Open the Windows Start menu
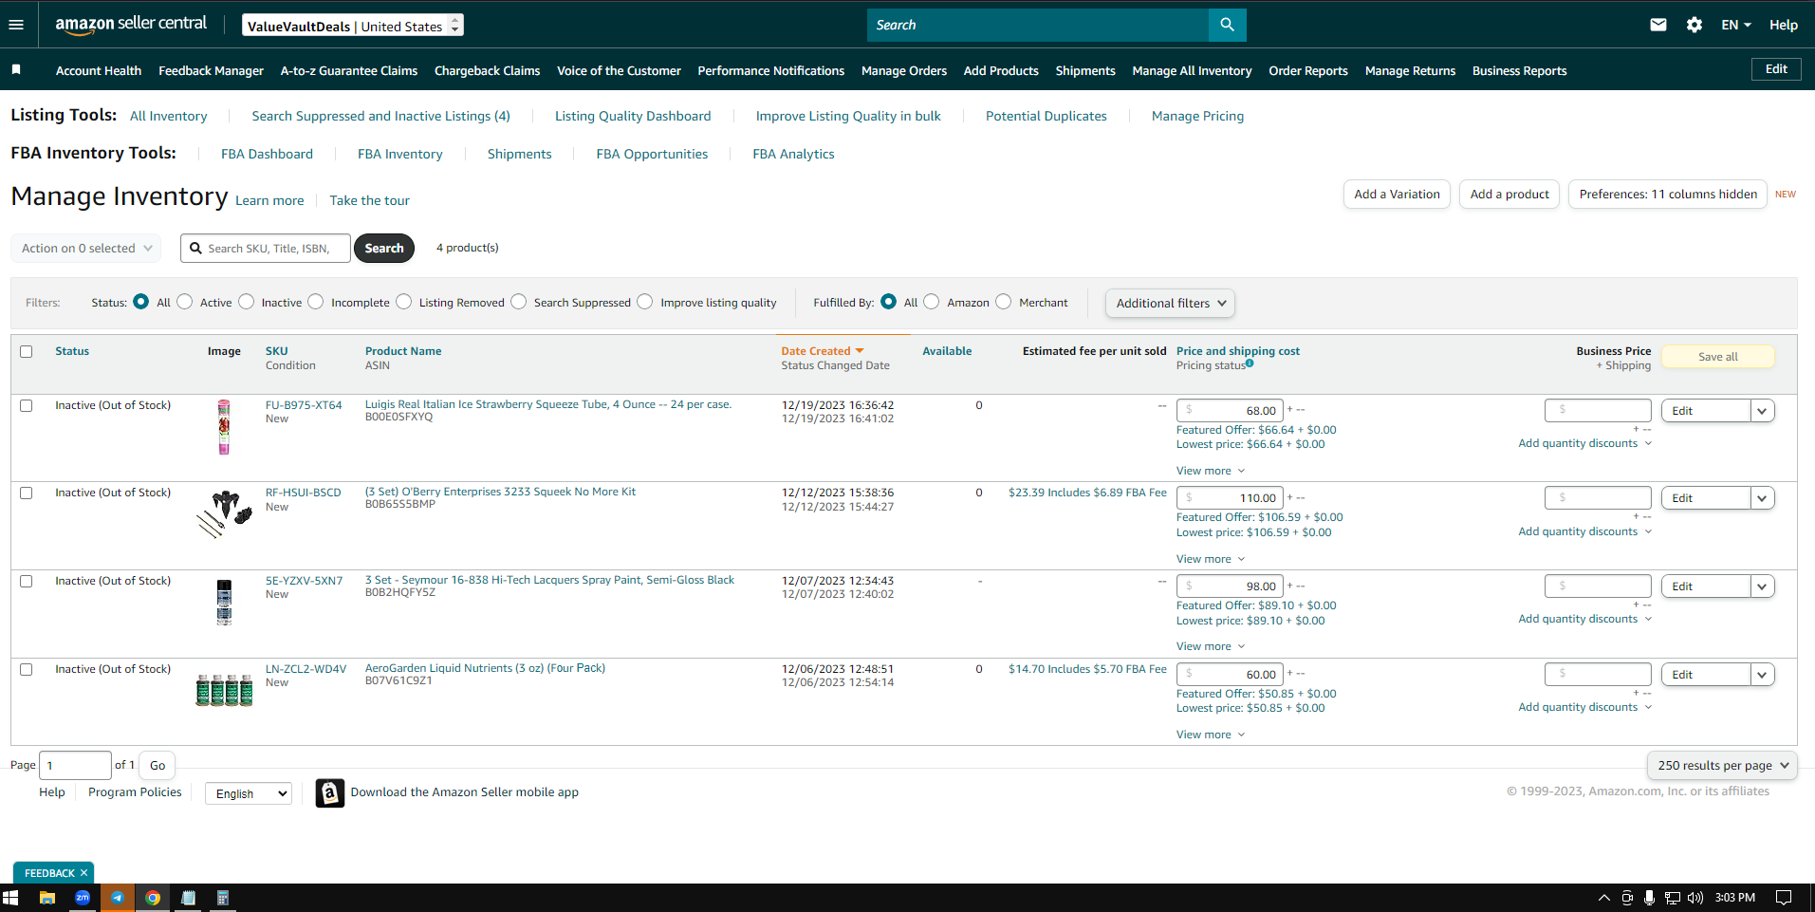This screenshot has height=912, width=1815. click(x=10, y=898)
